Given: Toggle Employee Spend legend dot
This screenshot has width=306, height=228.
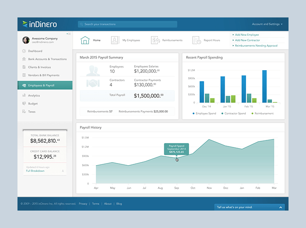Looking at the screenshot, I should 194,113.
